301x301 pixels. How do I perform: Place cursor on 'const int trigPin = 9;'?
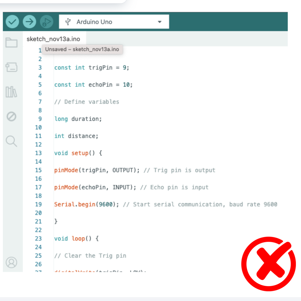click(92, 68)
